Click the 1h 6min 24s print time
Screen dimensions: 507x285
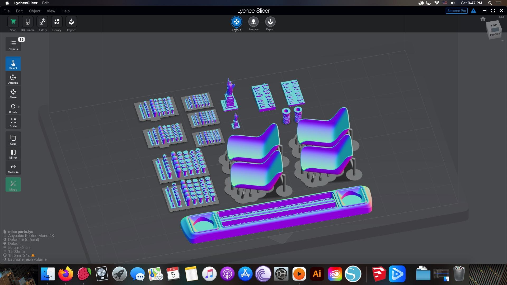[19, 255]
